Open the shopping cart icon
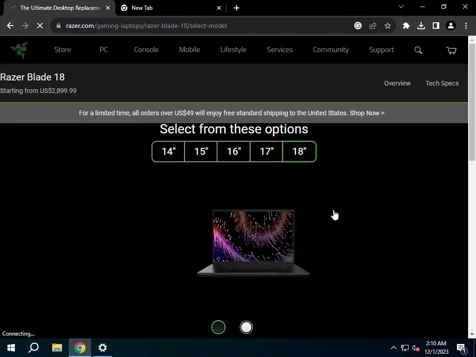 451,50
